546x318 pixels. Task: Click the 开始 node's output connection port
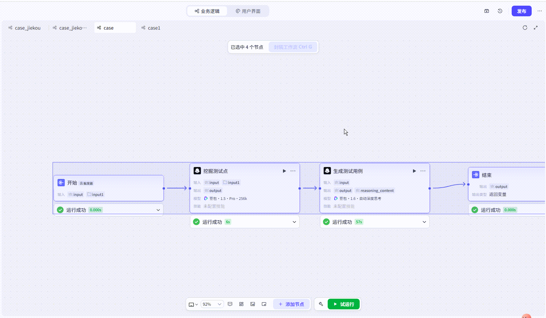[164, 188]
